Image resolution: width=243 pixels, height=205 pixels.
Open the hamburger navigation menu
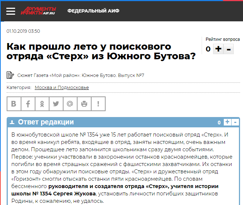pos(11,11)
